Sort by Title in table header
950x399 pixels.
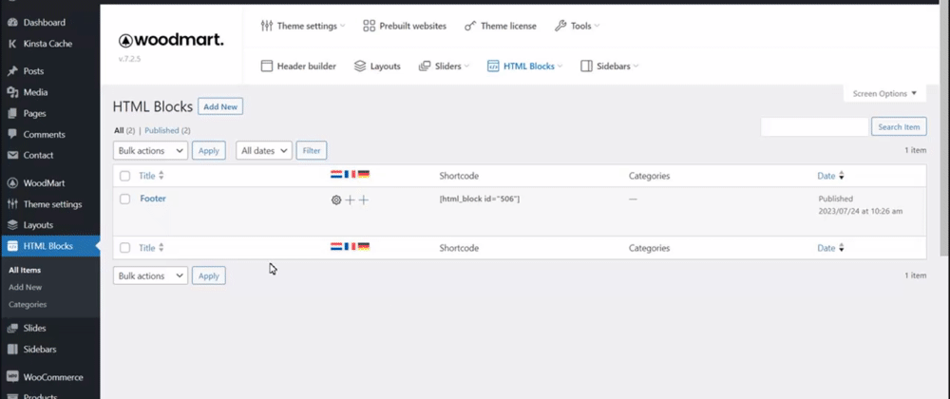click(151, 176)
